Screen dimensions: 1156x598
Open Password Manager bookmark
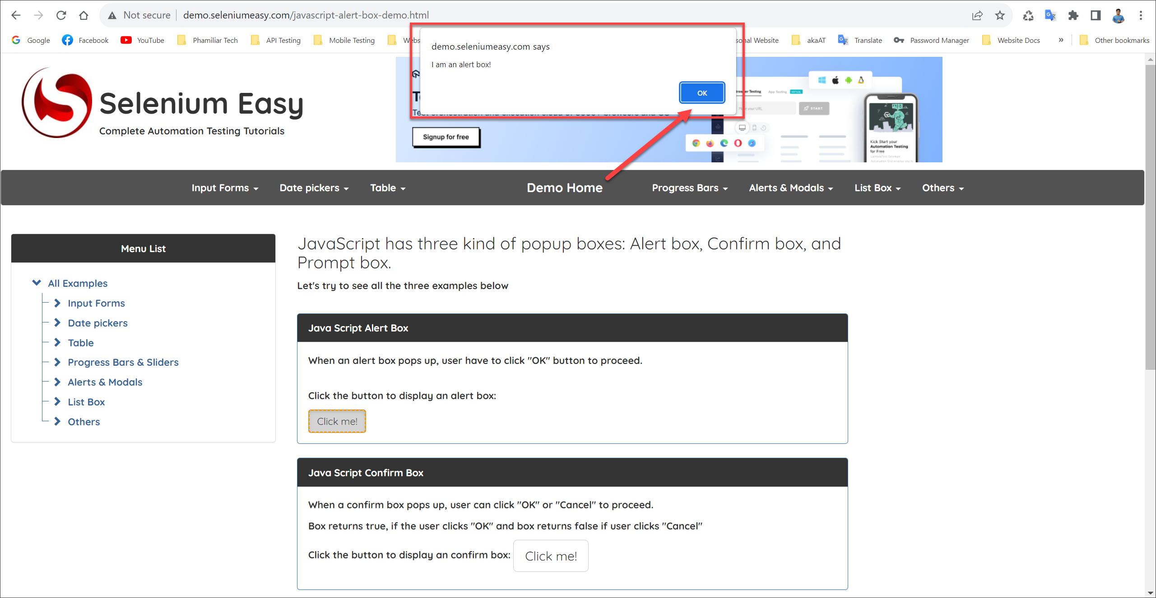[932, 40]
